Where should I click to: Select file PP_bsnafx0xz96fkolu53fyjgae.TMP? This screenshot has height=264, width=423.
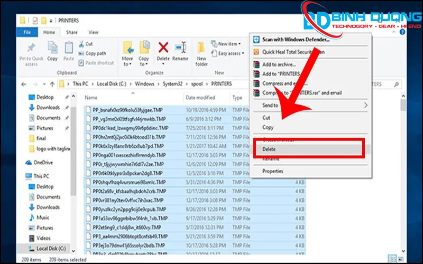(x=127, y=110)
